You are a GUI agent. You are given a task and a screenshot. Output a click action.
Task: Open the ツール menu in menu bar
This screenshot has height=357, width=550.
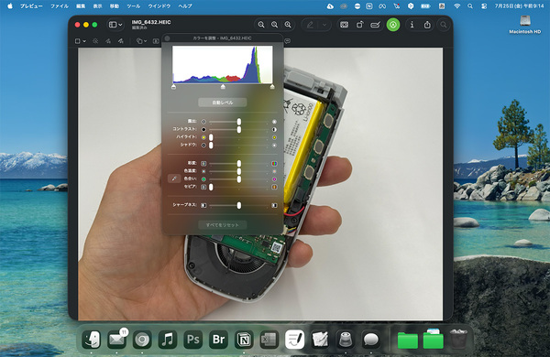click(x=133, y=6)
